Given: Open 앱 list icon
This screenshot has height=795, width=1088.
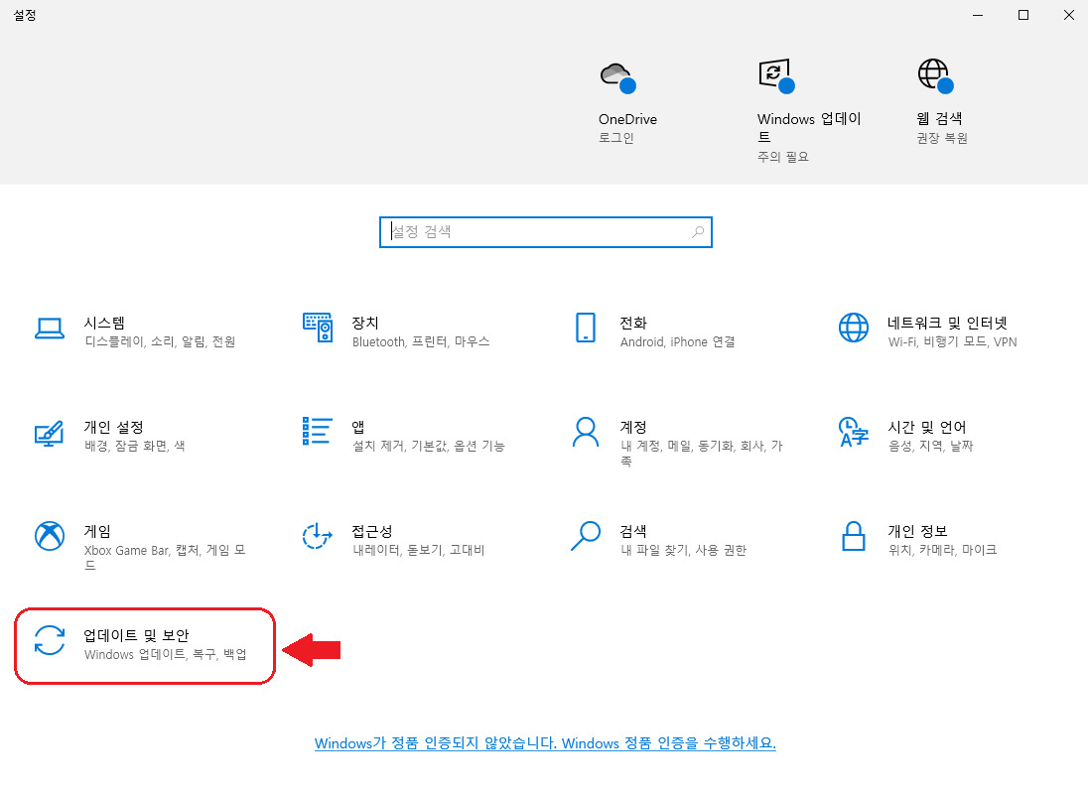Looking at the screenshot, I should click(x=317, y=431).
